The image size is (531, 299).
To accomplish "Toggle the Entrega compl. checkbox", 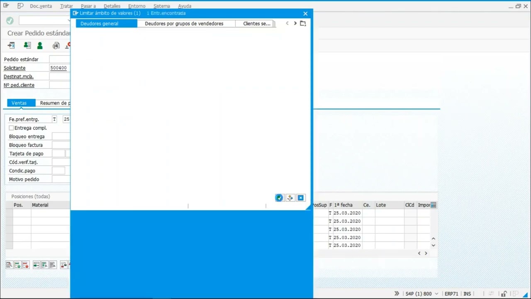I will click(11, 128).
